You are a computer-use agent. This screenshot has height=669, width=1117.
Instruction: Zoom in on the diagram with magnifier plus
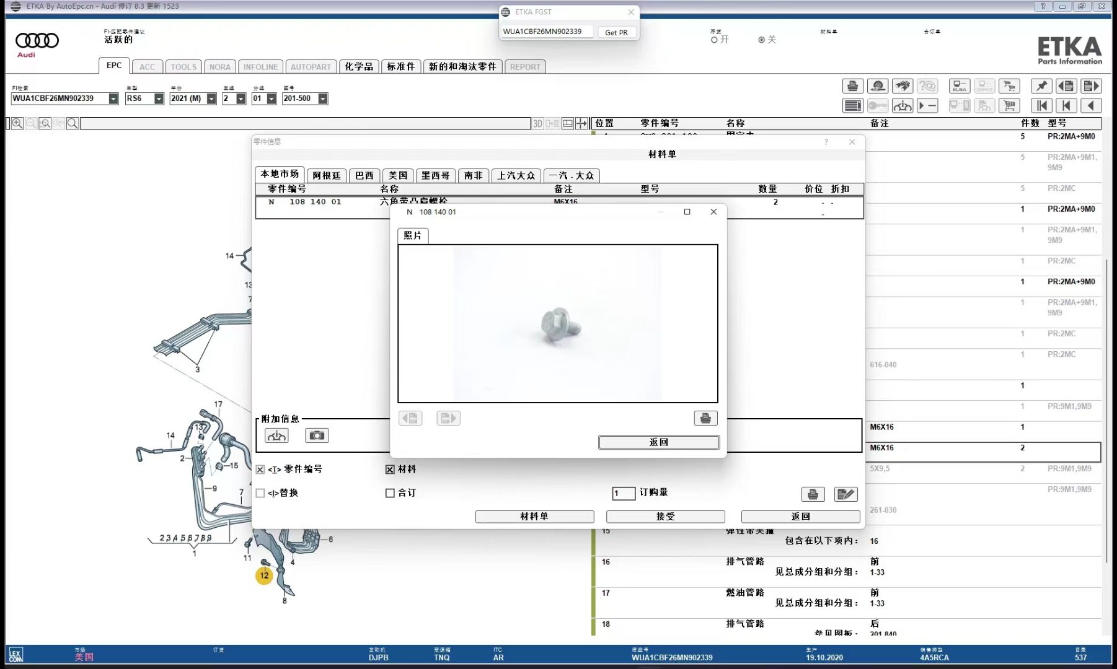(x=17, y=124)
